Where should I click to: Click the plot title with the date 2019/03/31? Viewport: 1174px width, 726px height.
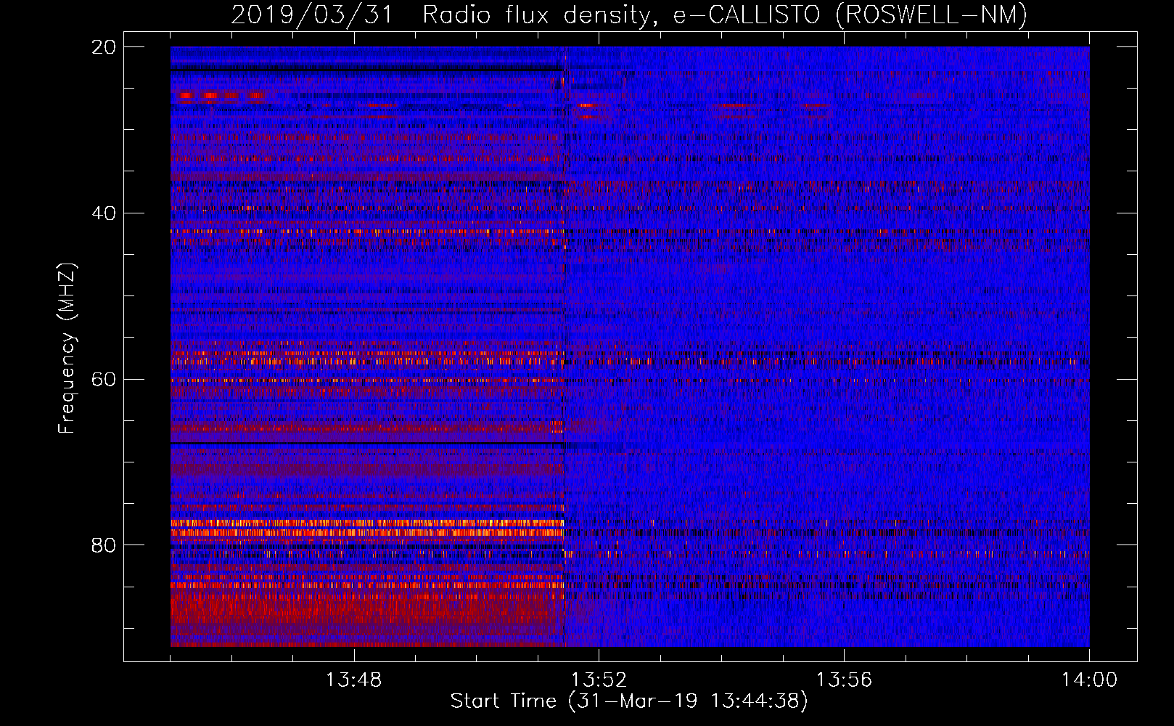click(630, 15)
